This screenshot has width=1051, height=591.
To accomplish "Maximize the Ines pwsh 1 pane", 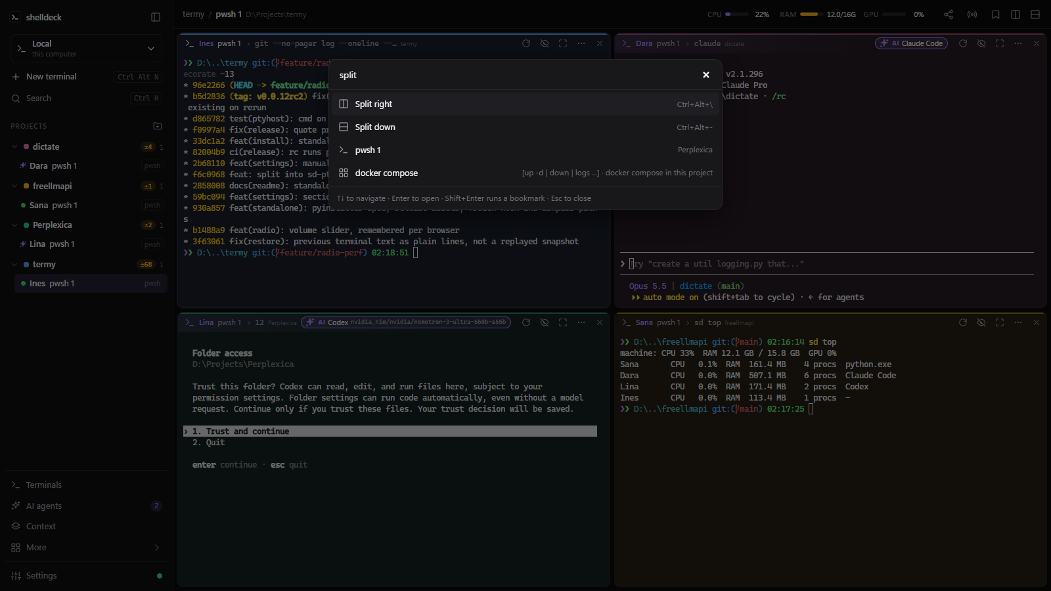I will 563,43.
